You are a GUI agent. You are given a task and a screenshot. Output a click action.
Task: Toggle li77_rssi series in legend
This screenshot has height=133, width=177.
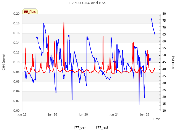point(99,127)
